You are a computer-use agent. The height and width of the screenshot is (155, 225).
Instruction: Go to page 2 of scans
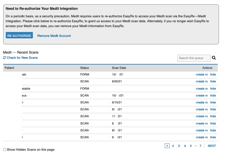(173, 146)
